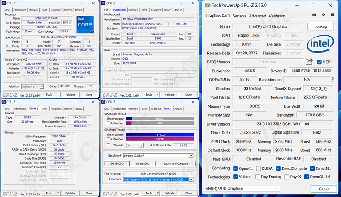Click the app icon of CPU-Z showing Mainboard tab
The image size is (341, 197).
pos(104,3)
